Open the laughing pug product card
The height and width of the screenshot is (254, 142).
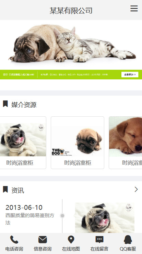point(23,143)
